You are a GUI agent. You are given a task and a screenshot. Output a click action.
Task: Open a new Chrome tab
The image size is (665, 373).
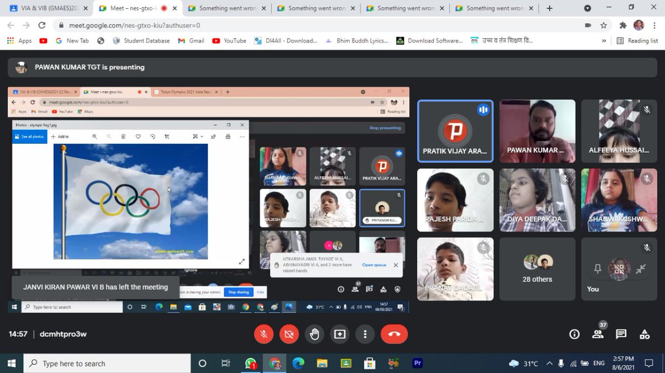[x=549, y=8]
